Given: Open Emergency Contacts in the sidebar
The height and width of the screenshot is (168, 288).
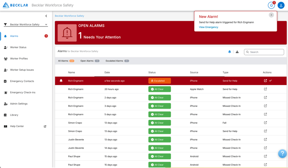Looking at the screenshot, I should pyautogui.click(x=22, y=81).
